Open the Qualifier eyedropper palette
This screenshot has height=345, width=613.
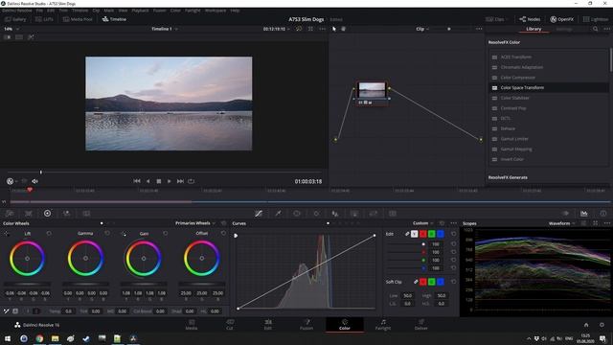coord(278,213)
